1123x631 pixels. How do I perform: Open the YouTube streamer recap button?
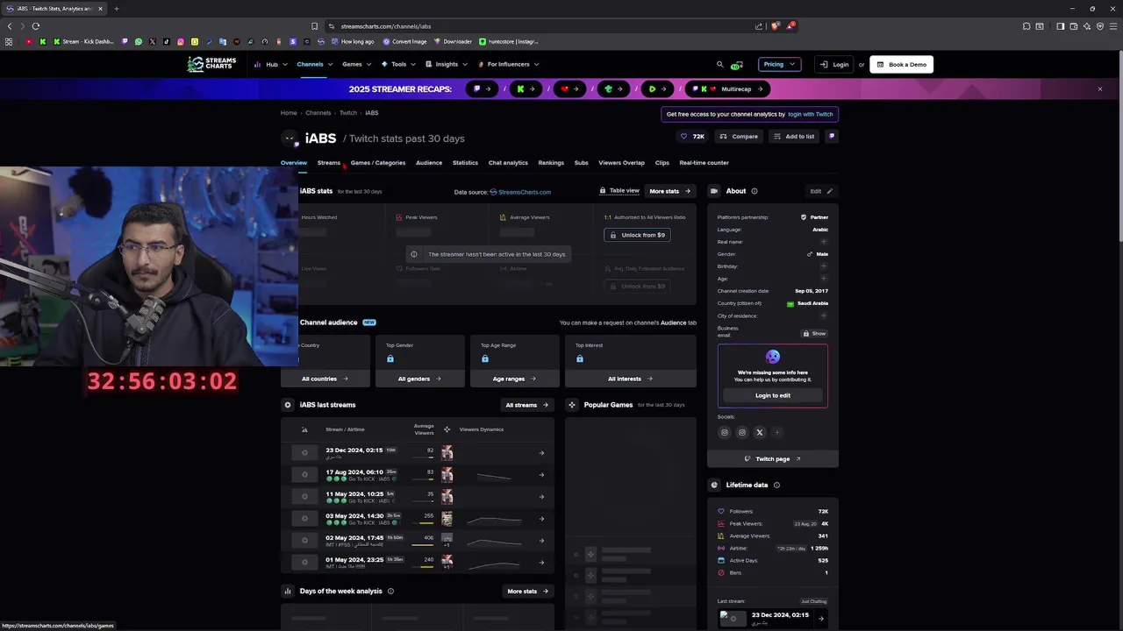tap(570, 89)
